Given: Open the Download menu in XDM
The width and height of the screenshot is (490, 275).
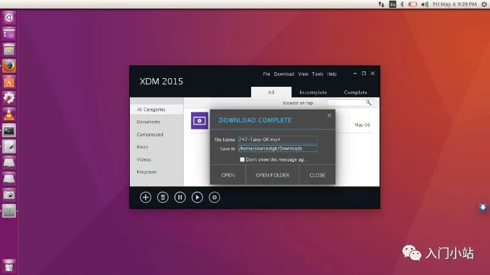Looking at the screenshot, I should [x=284, y=74].
